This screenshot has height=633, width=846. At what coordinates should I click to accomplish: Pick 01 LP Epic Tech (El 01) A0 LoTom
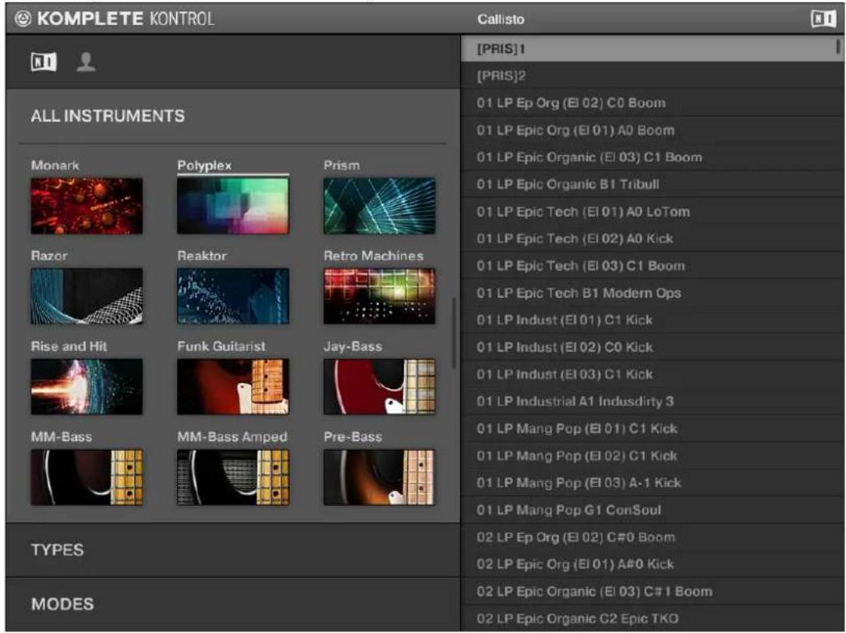pos(653,211)
